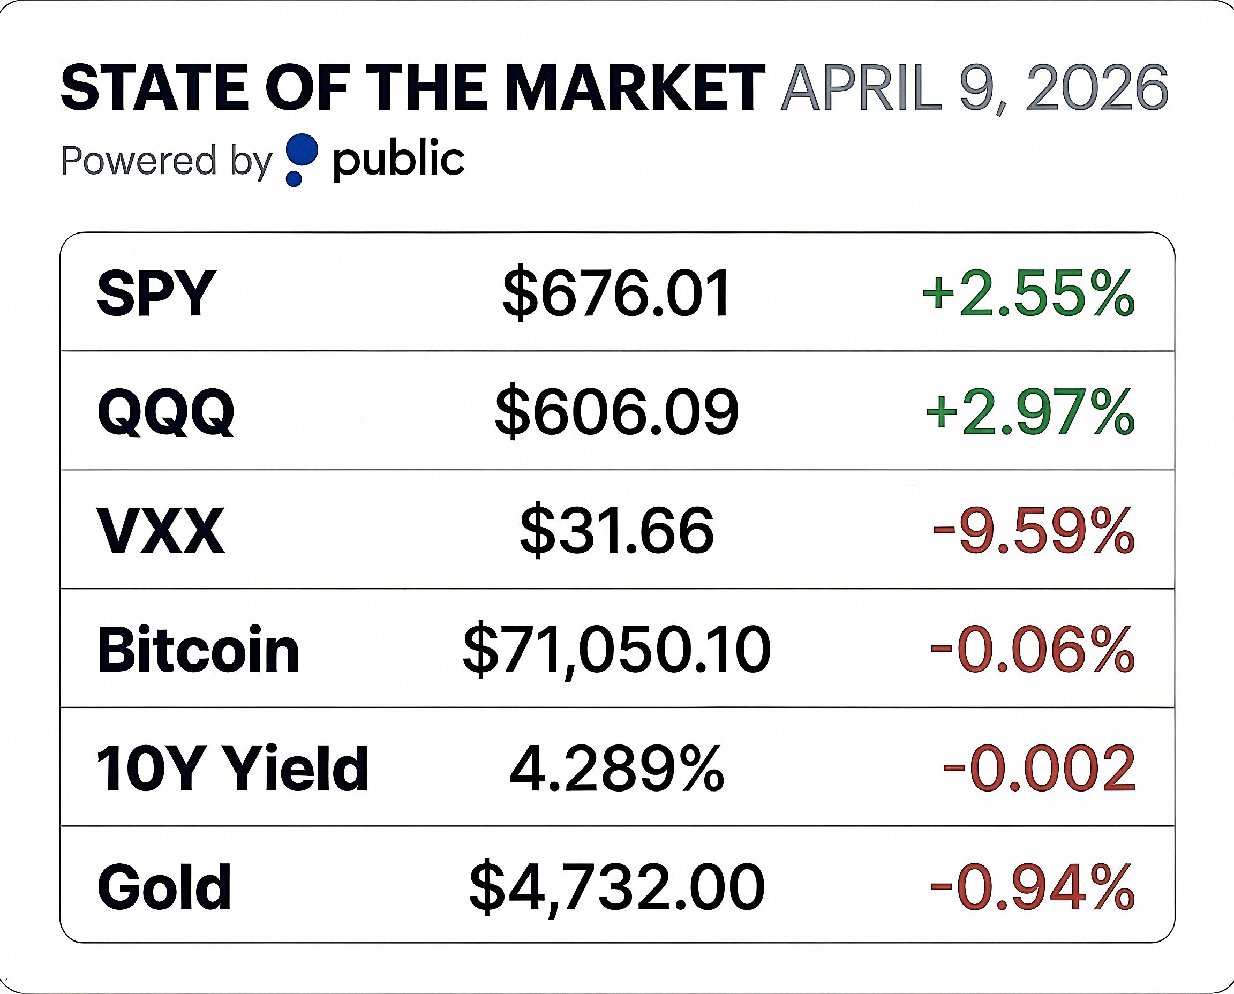
Task: Select the SPY ticker label
Action: 156,293
